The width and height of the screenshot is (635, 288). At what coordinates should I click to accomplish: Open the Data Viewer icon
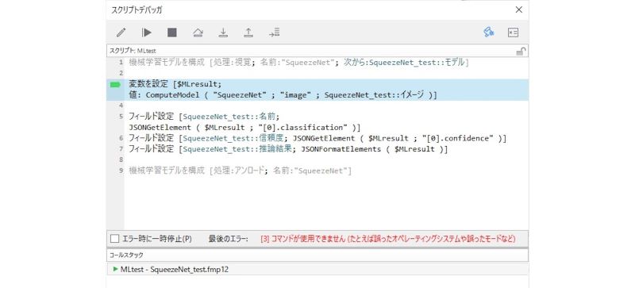tap(513, 33)
